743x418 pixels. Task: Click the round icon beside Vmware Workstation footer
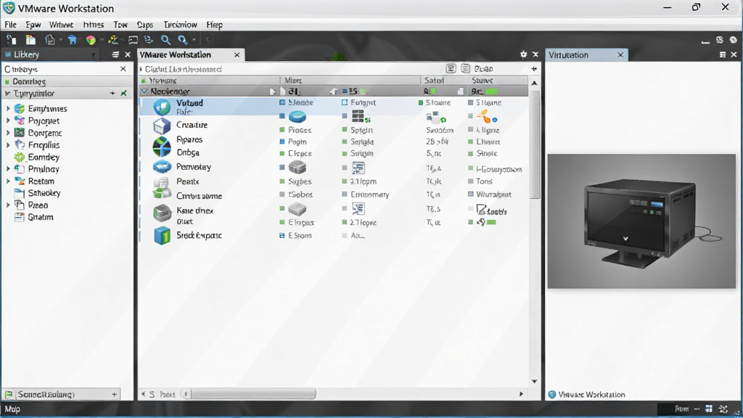click(552, 394)
